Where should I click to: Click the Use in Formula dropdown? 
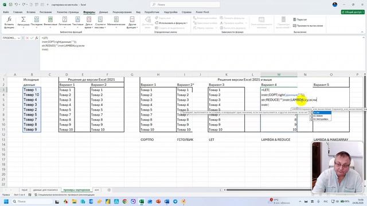pyautogui.click(x=171, y=23)
